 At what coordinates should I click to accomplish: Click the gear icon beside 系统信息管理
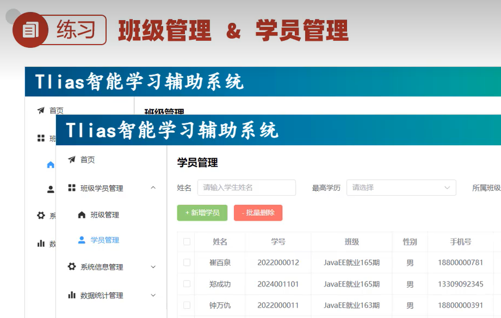tap(72, 267)
